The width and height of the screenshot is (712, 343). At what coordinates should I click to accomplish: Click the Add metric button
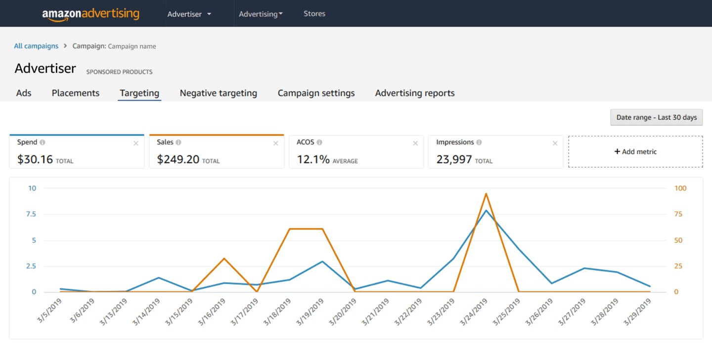635,152
